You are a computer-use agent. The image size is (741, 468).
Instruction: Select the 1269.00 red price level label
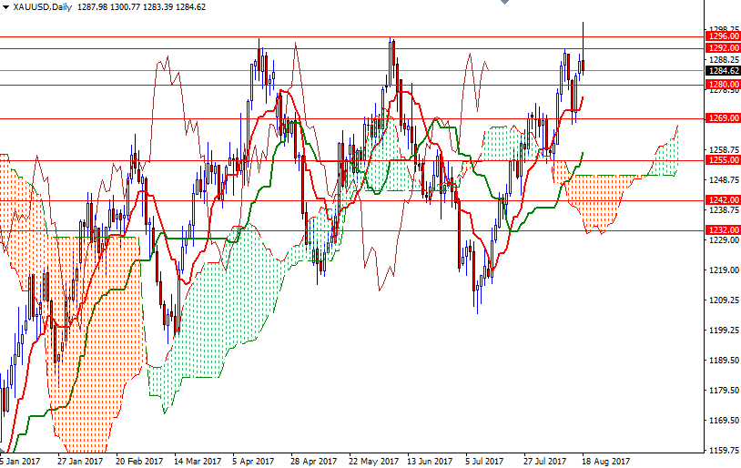[x=722, y=118]
